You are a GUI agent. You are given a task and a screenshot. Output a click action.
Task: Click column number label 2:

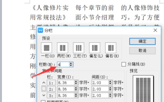51,89
